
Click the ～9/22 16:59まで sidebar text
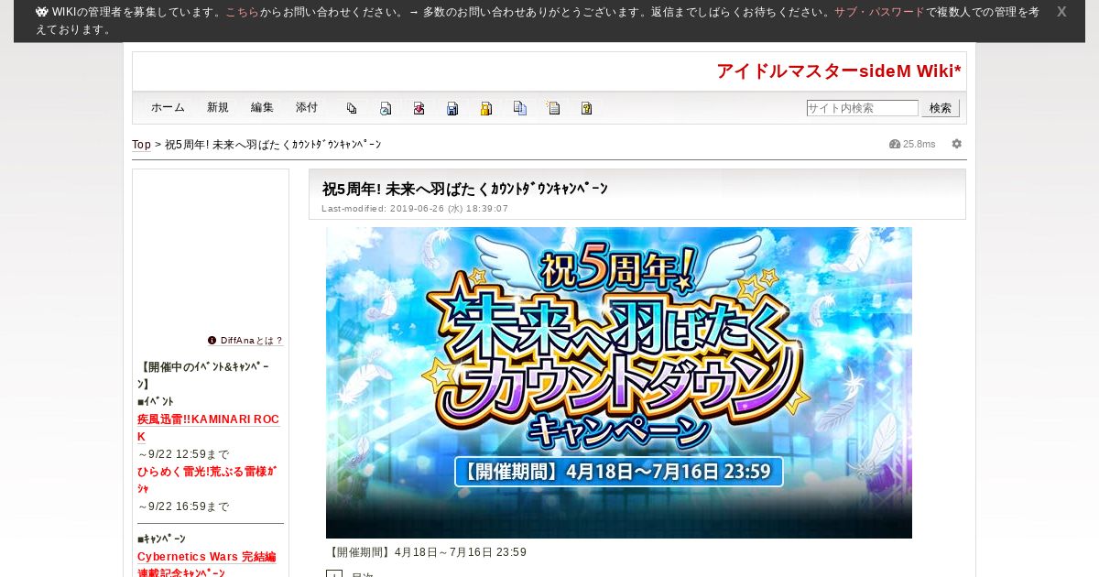pos(183,506)
